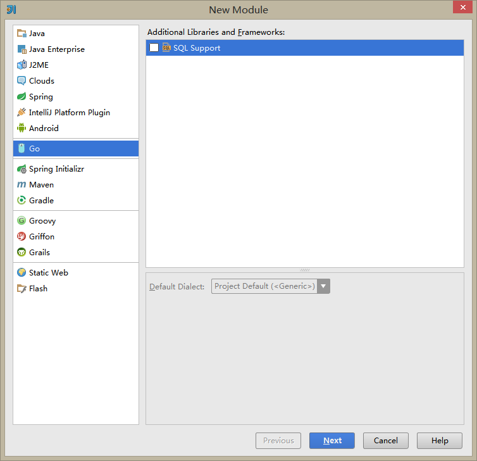Click the Next button

tap(332, 441)
